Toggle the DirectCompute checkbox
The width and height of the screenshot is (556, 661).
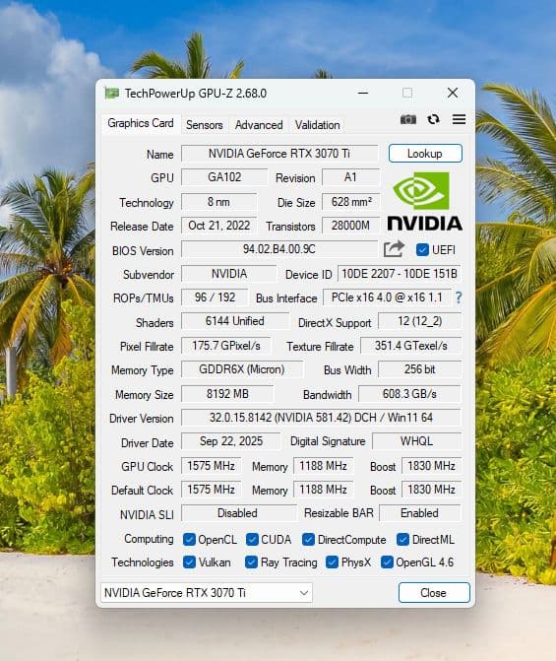point(308,539)
